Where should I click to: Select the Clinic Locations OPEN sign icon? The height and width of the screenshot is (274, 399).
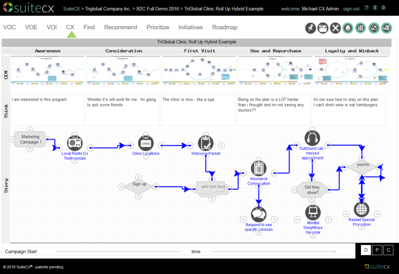pyautogui.click(x=146, y=143)
